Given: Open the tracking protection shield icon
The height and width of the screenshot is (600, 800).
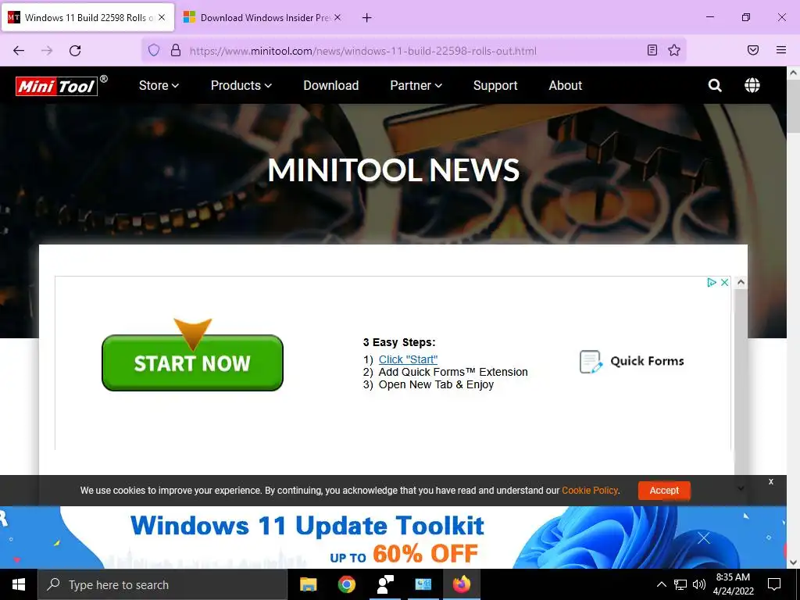Looking at the screenshot, I should 154,50.
